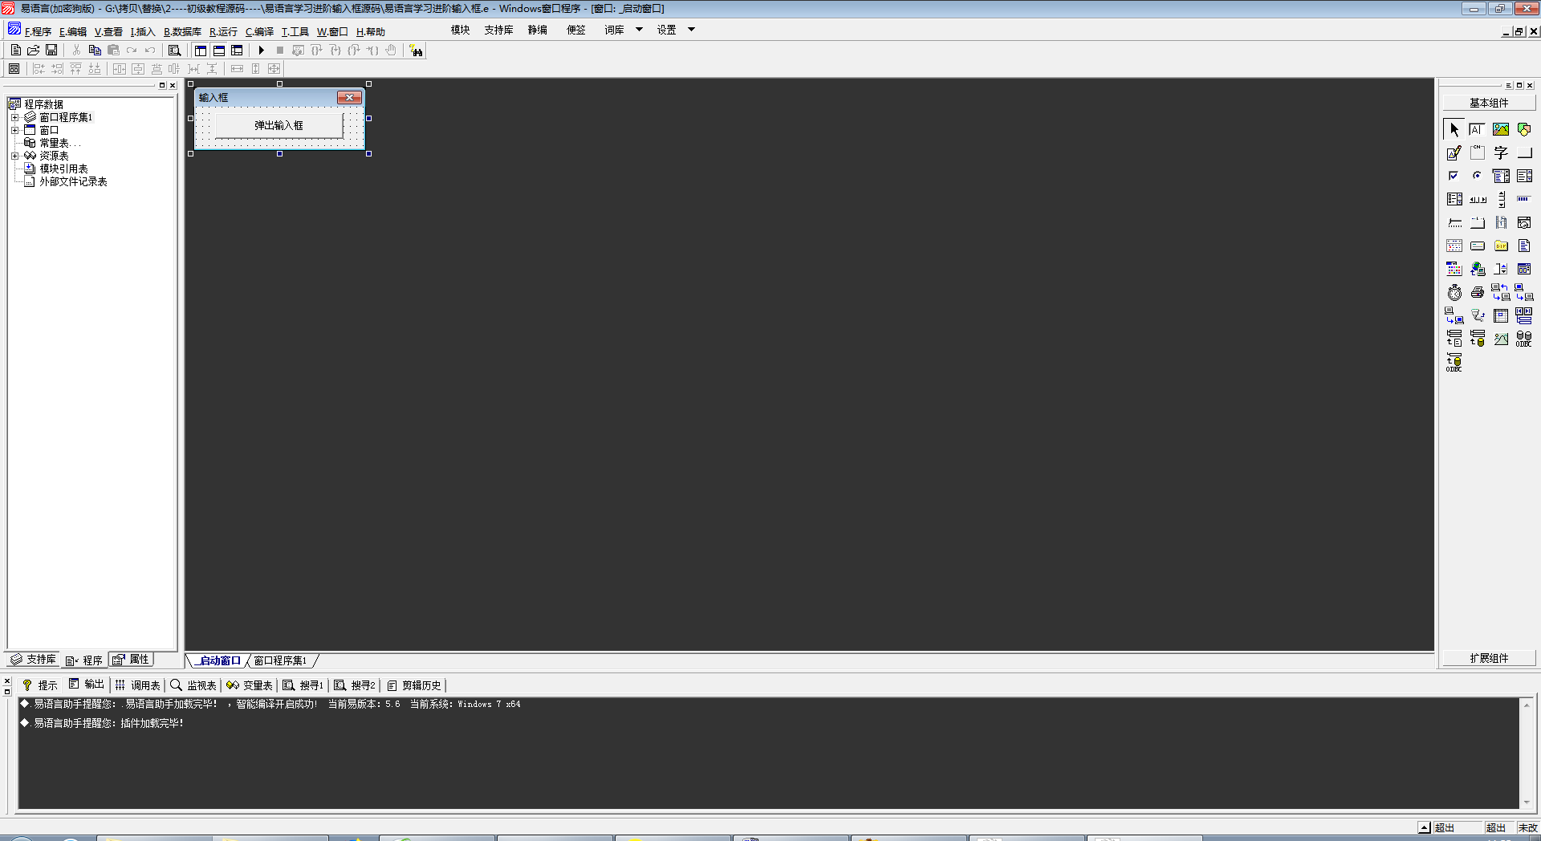This screenshot has height=841, width=1541.
Task: Select the Timer component in the palette
Action: point(1454,293)
